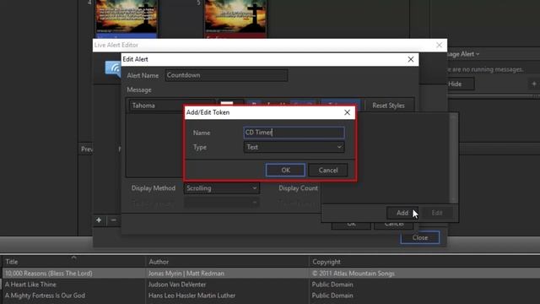Click plus icon to add an alert
Image resolution: width=540 pixels, height=304 pixels.
[x=99, y=220]
